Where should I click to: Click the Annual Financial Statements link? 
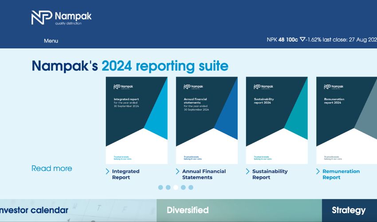(204, 174)
